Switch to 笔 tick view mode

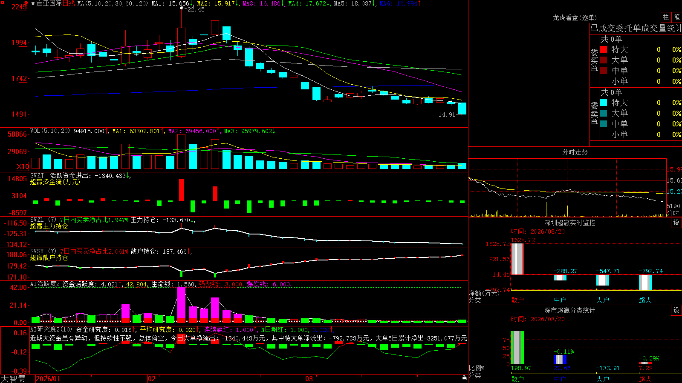coord(676,17)
